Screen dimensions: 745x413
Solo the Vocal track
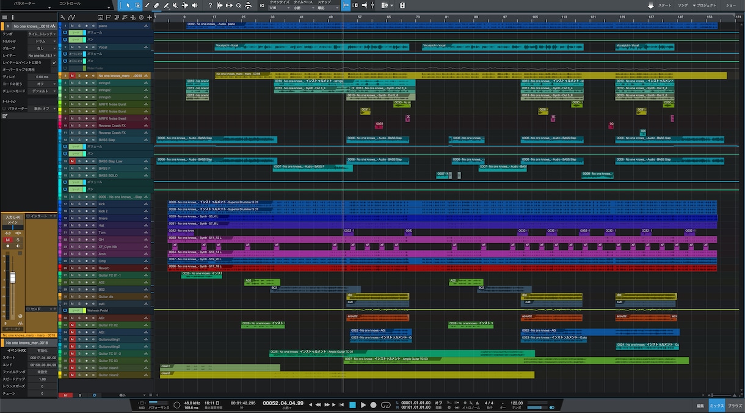pos(79,47)
